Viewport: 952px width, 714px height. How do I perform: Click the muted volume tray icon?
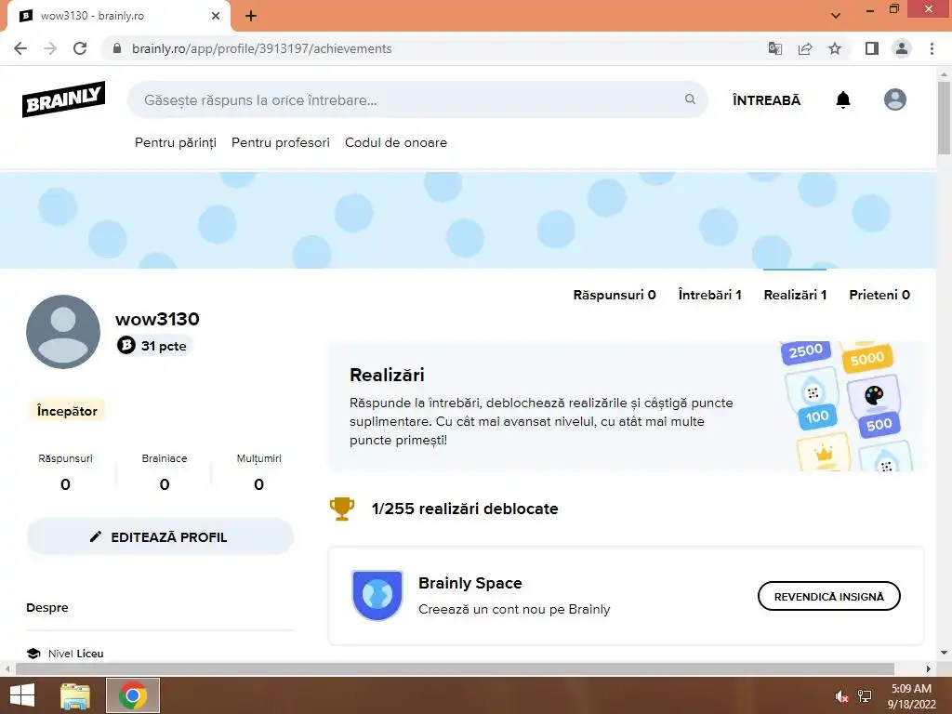click(x=841, y=696)
